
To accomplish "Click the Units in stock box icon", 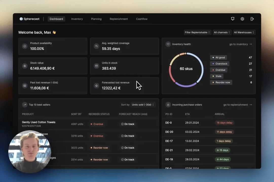I will pyautogui.click(x=96, y=66).
